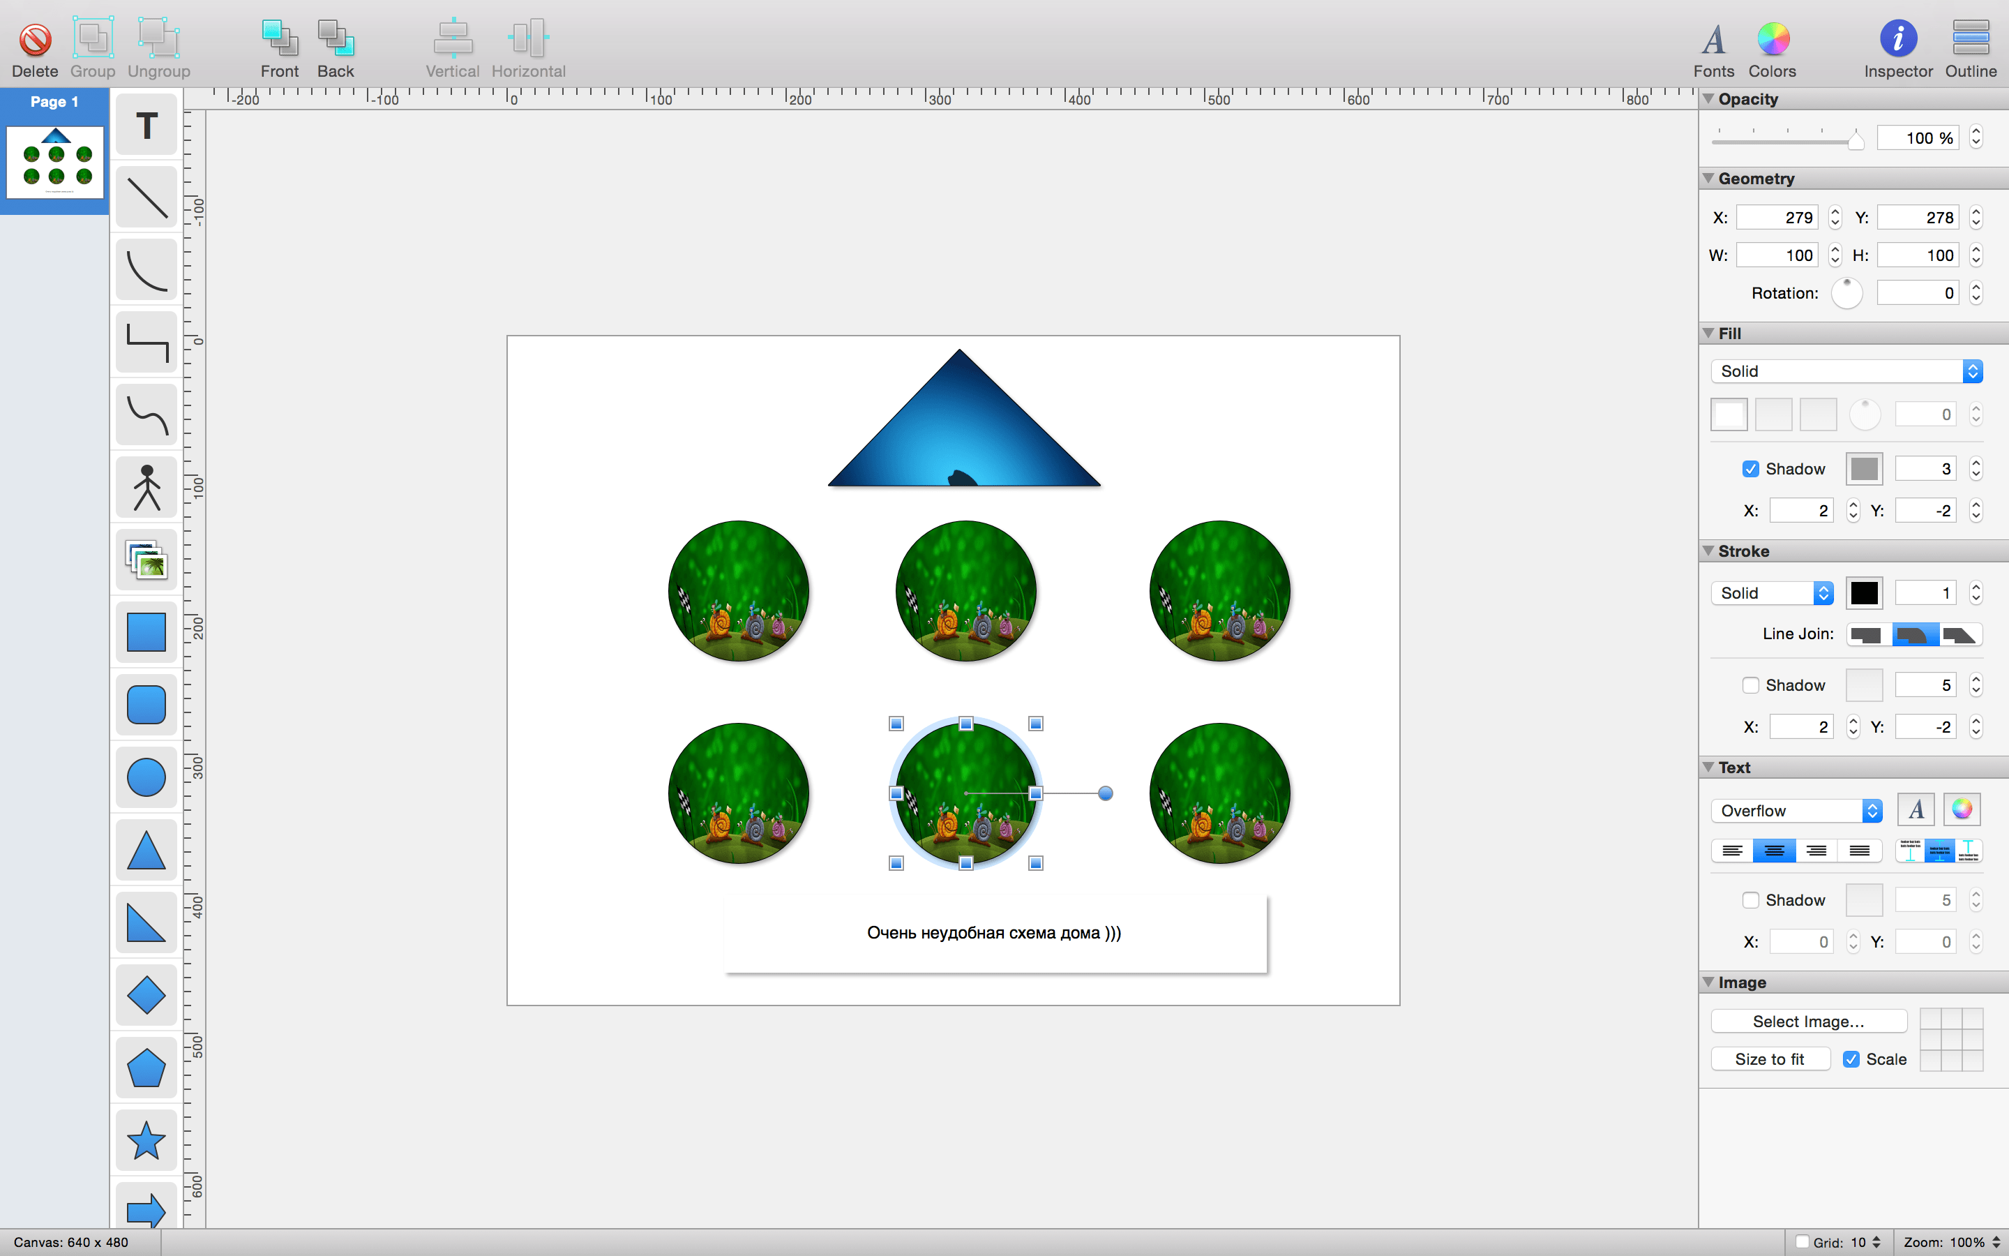Viewport: 2009px width, 1256px height.
Task: Set right text alignment
Action: (1816, 851)
